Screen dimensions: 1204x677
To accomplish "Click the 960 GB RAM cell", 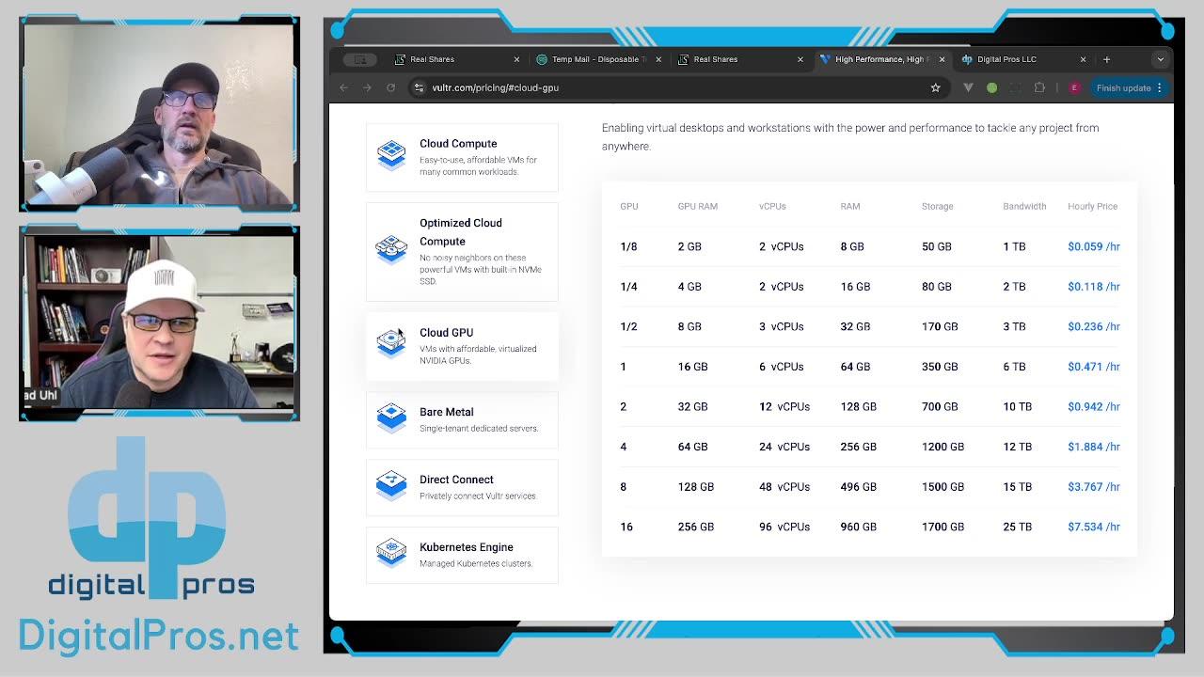I will click(859, 527).
